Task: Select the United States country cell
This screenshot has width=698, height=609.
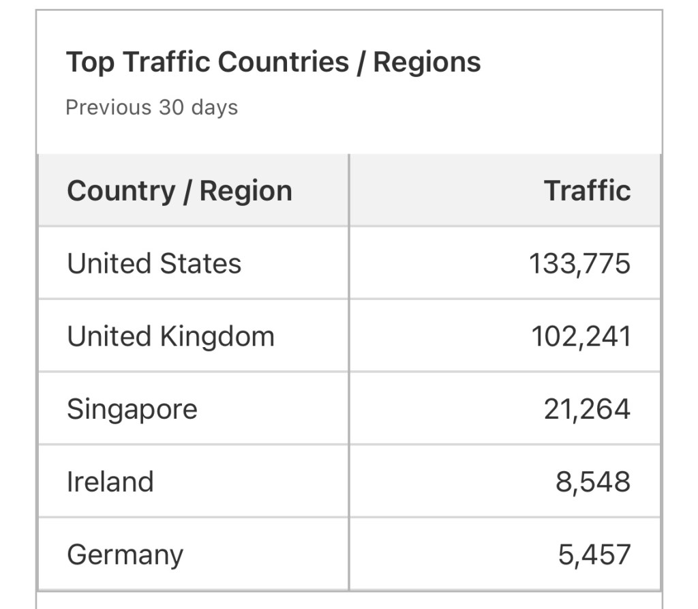Action: coord(154,264)
